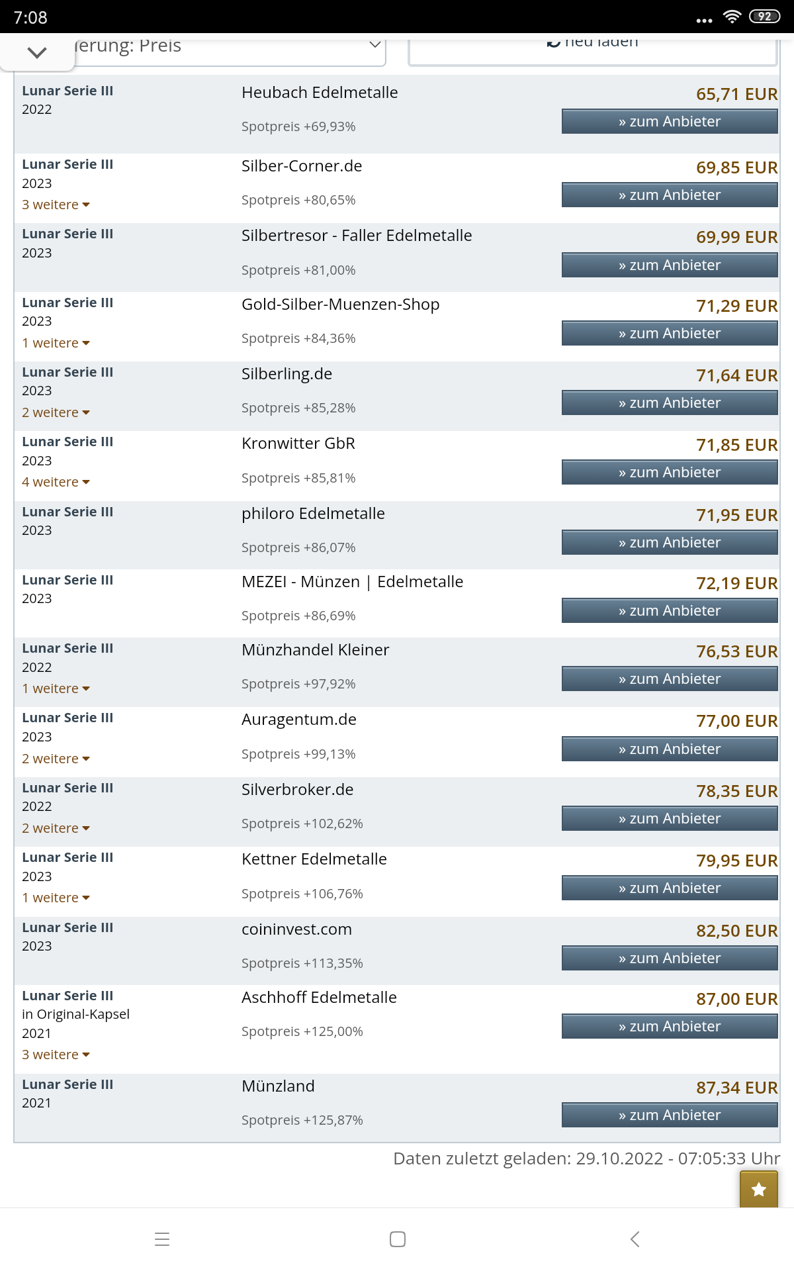This screenshot has height=1271, width=794.
Task: Expand 3 weitere under Silber-Corner.de
Action: click(56, 205)
